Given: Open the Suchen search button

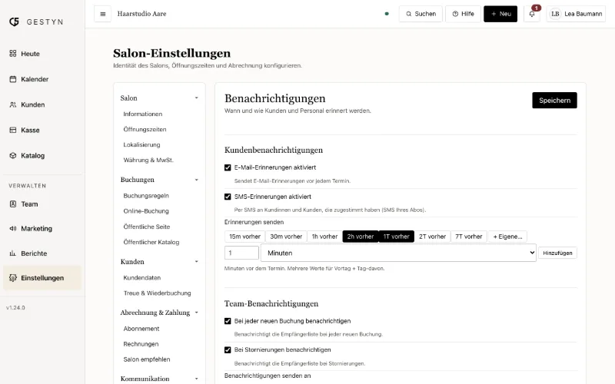Looking at the screenshot, I should click(x=421, y=14).
